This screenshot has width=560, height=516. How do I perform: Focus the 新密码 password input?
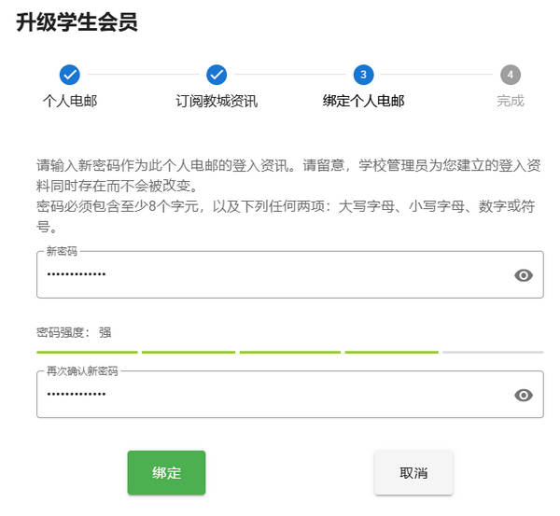pyautogui.click(x=271, y=275)
